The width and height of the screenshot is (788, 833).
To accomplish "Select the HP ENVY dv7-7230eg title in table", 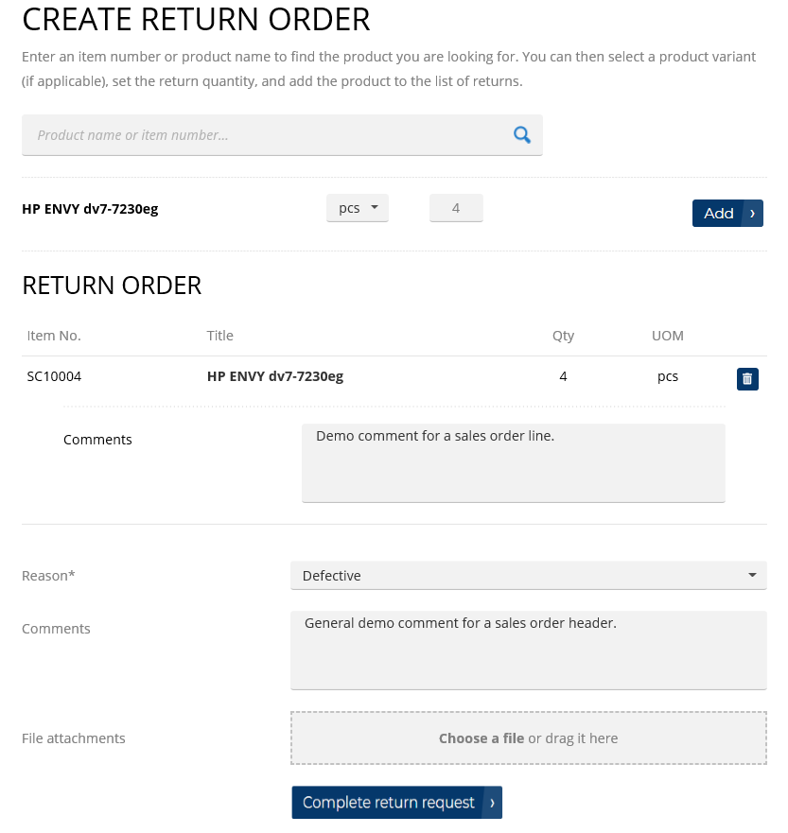I will point(274,375).
